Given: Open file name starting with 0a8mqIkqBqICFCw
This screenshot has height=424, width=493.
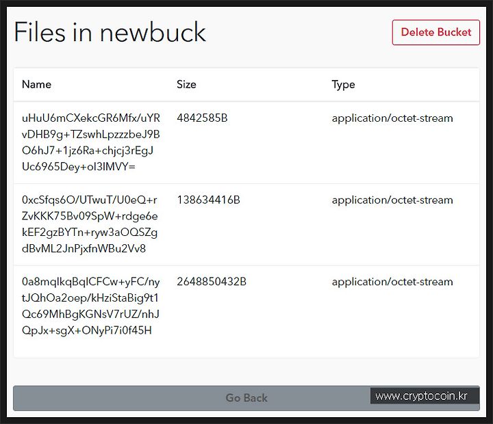Looking at the screenshot, I should pyautogui.click(x=90, y=306).
